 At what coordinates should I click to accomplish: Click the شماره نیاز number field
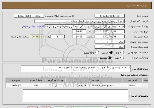coord(110,16)
